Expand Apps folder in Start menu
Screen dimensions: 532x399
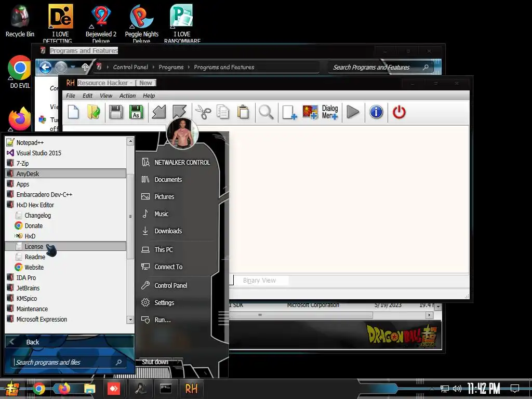point(66,184)
